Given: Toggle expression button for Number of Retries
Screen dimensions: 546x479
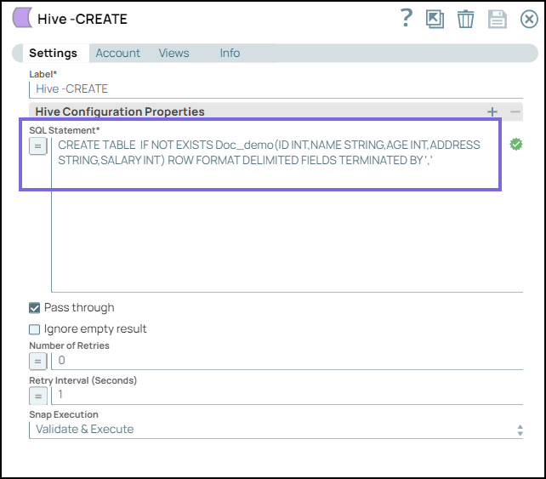Looking at the screenshot, I should coord(38,361).
